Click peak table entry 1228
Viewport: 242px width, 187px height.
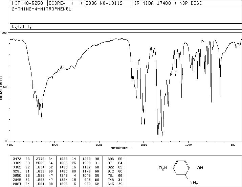coord(87,163)
